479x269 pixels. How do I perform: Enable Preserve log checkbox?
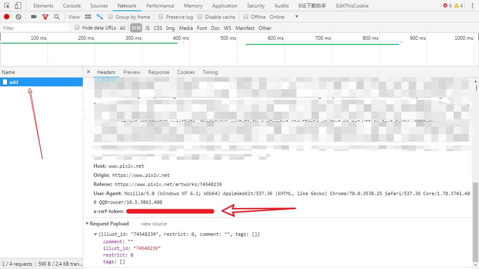click(160, 17)
